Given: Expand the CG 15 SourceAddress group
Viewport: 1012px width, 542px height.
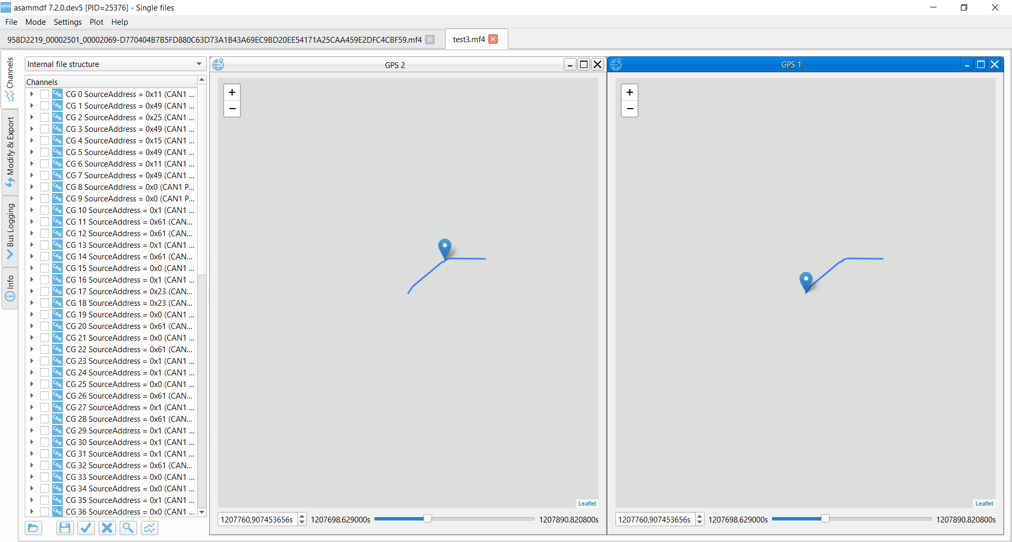Looking at the screenshot, I should [x=32, y=268].
